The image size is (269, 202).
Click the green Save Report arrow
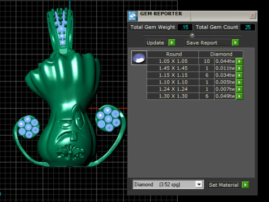pyautogui.click(x=235, y=43)
